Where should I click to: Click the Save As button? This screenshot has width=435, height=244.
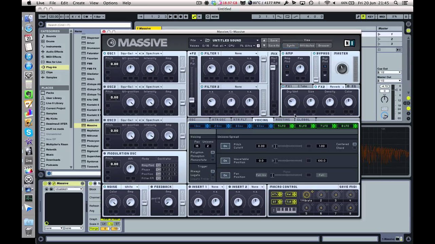tap(274, 45)
